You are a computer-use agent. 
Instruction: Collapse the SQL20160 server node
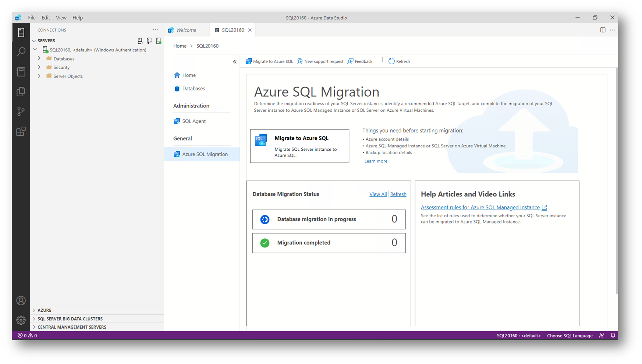tap(35, 50)
